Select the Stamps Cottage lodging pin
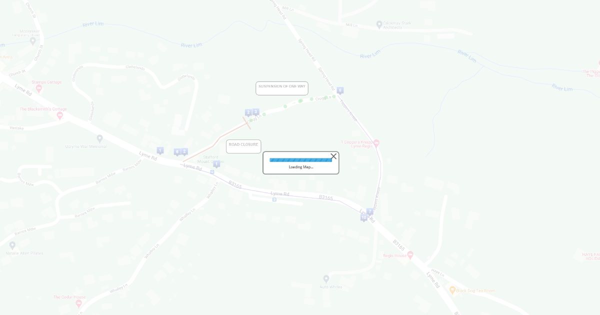600x315 pixels. [x=39, y=88]
